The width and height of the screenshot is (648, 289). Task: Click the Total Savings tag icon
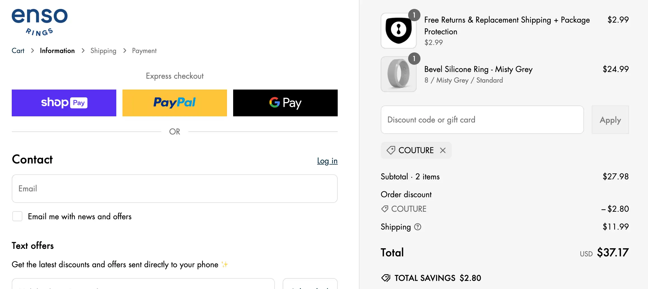[386, 278]
